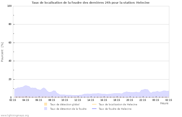The image size is (182, 117).
Task: Click the 60 value on the percent axis
Action: 10,43
